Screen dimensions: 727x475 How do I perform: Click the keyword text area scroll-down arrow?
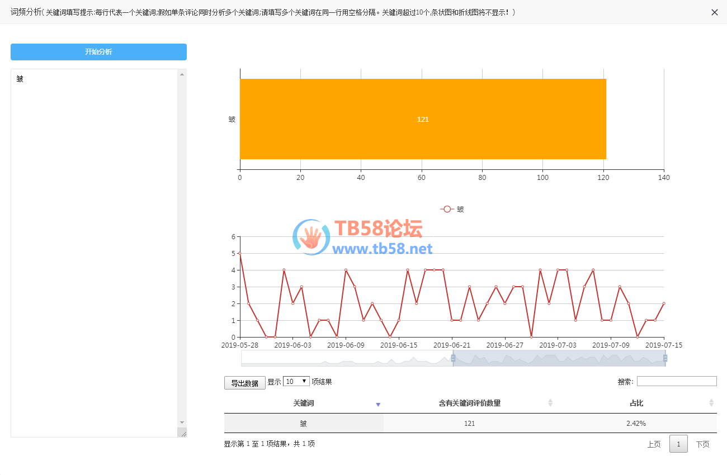[182, 422]
